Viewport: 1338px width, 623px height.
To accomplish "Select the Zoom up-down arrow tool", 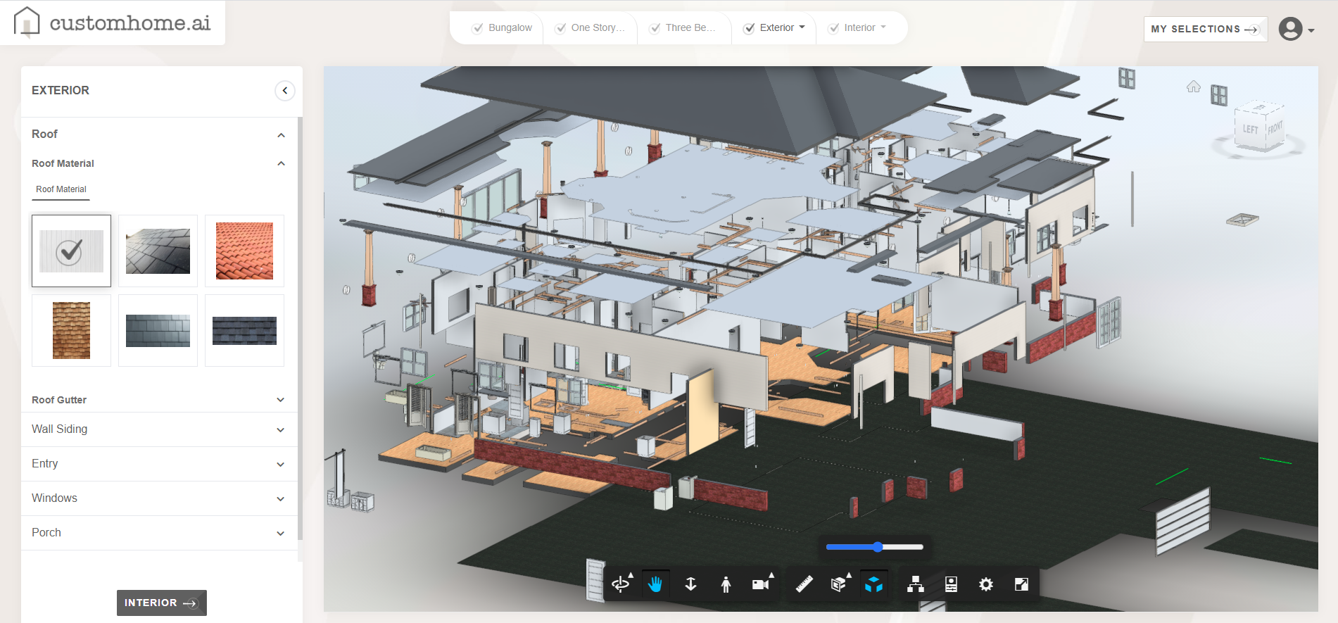I will [690, 584].
